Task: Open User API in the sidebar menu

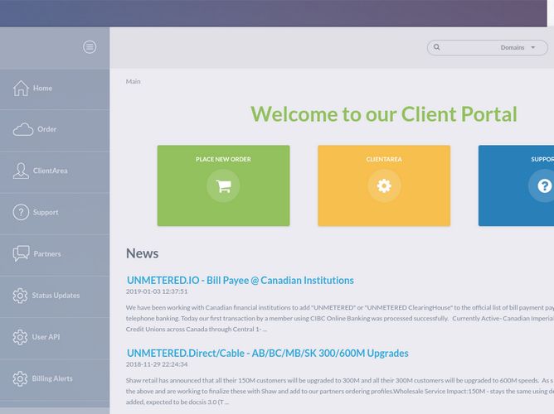Action: (55, 339)
